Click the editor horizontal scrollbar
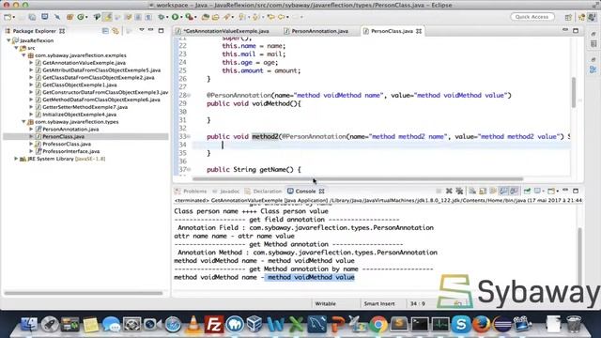The height and width of the screenshot is (338, 601). click(x=358, y=179)
